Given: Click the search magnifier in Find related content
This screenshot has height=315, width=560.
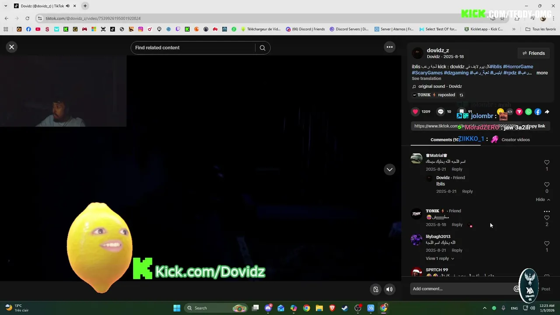Looking at the screenshot, I should tap(262, 48).
